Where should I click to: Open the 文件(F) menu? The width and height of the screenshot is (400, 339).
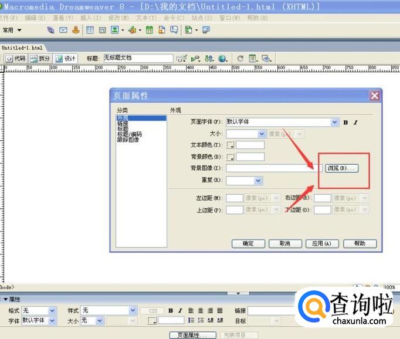coord(8,18)
